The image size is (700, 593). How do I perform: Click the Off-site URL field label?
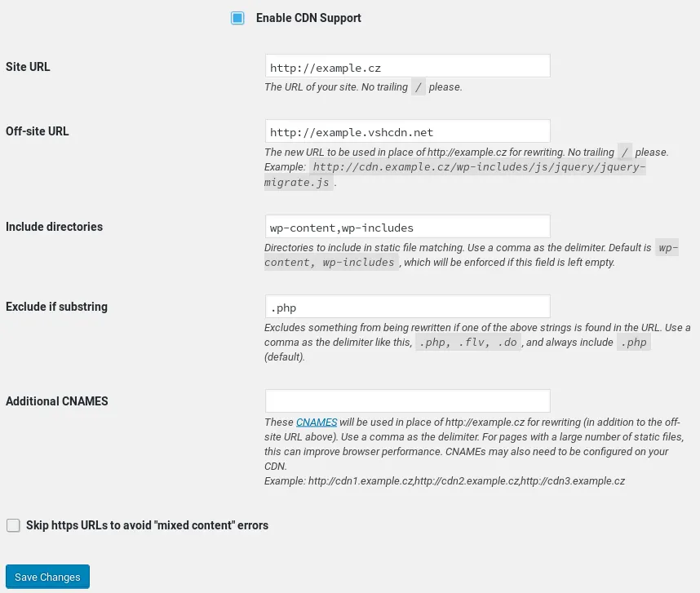click(37, 131)
